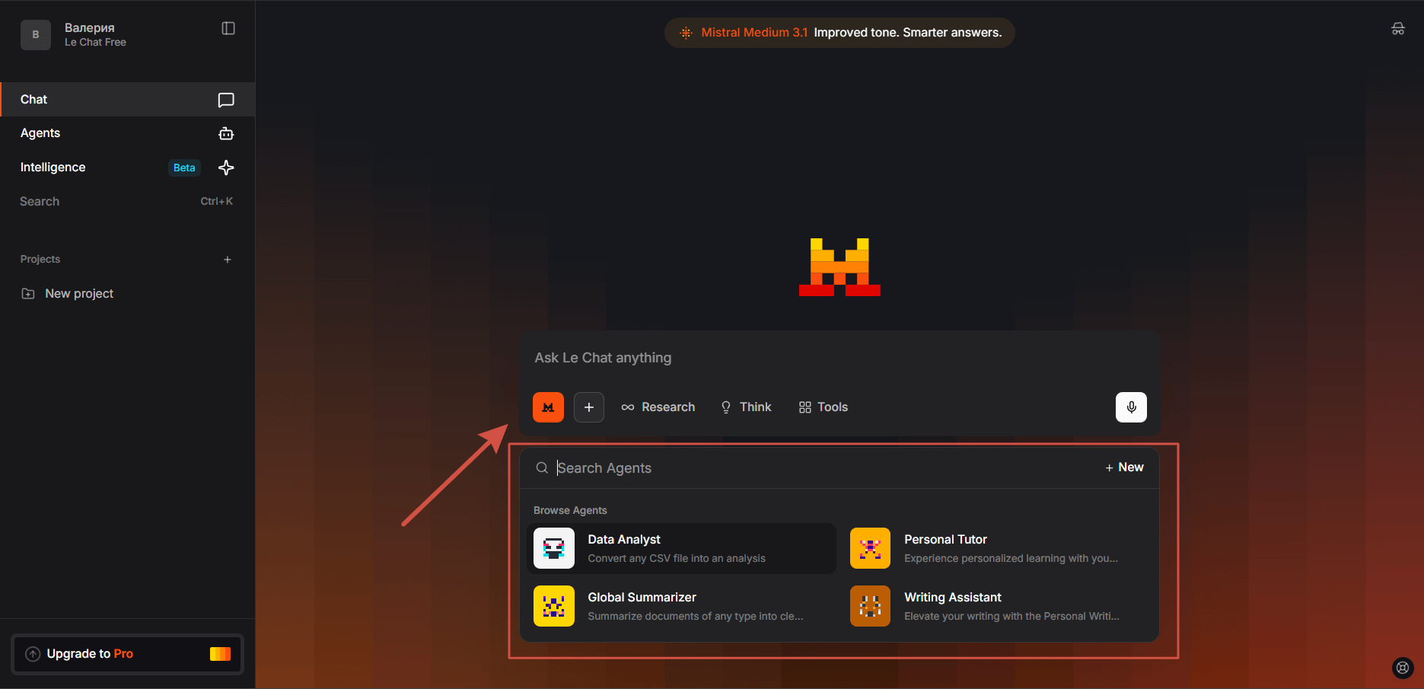Open the Intelligence section
The width and height of the screenshot is (1424, 689).
128,167
